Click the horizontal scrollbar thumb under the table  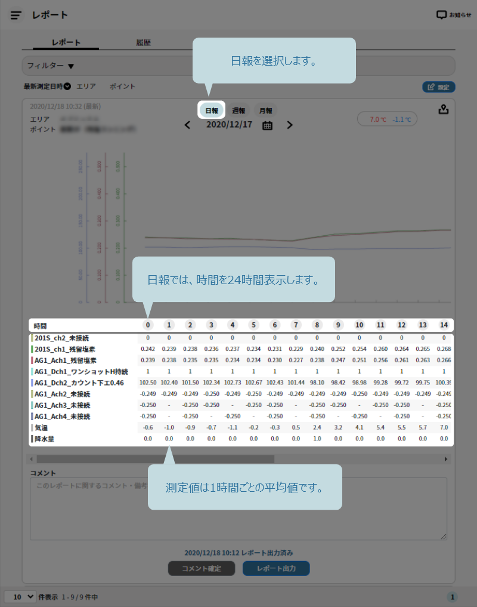(x=156, y=459)
